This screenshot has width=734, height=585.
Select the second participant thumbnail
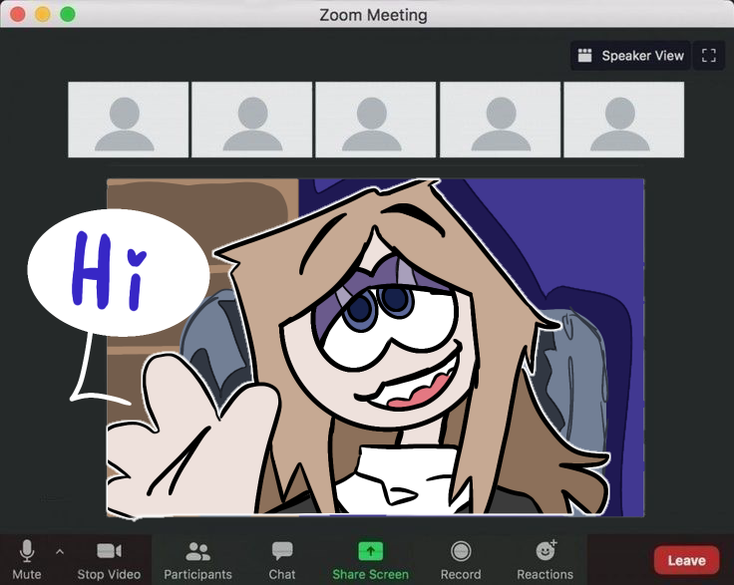click(x=252, y=120)
